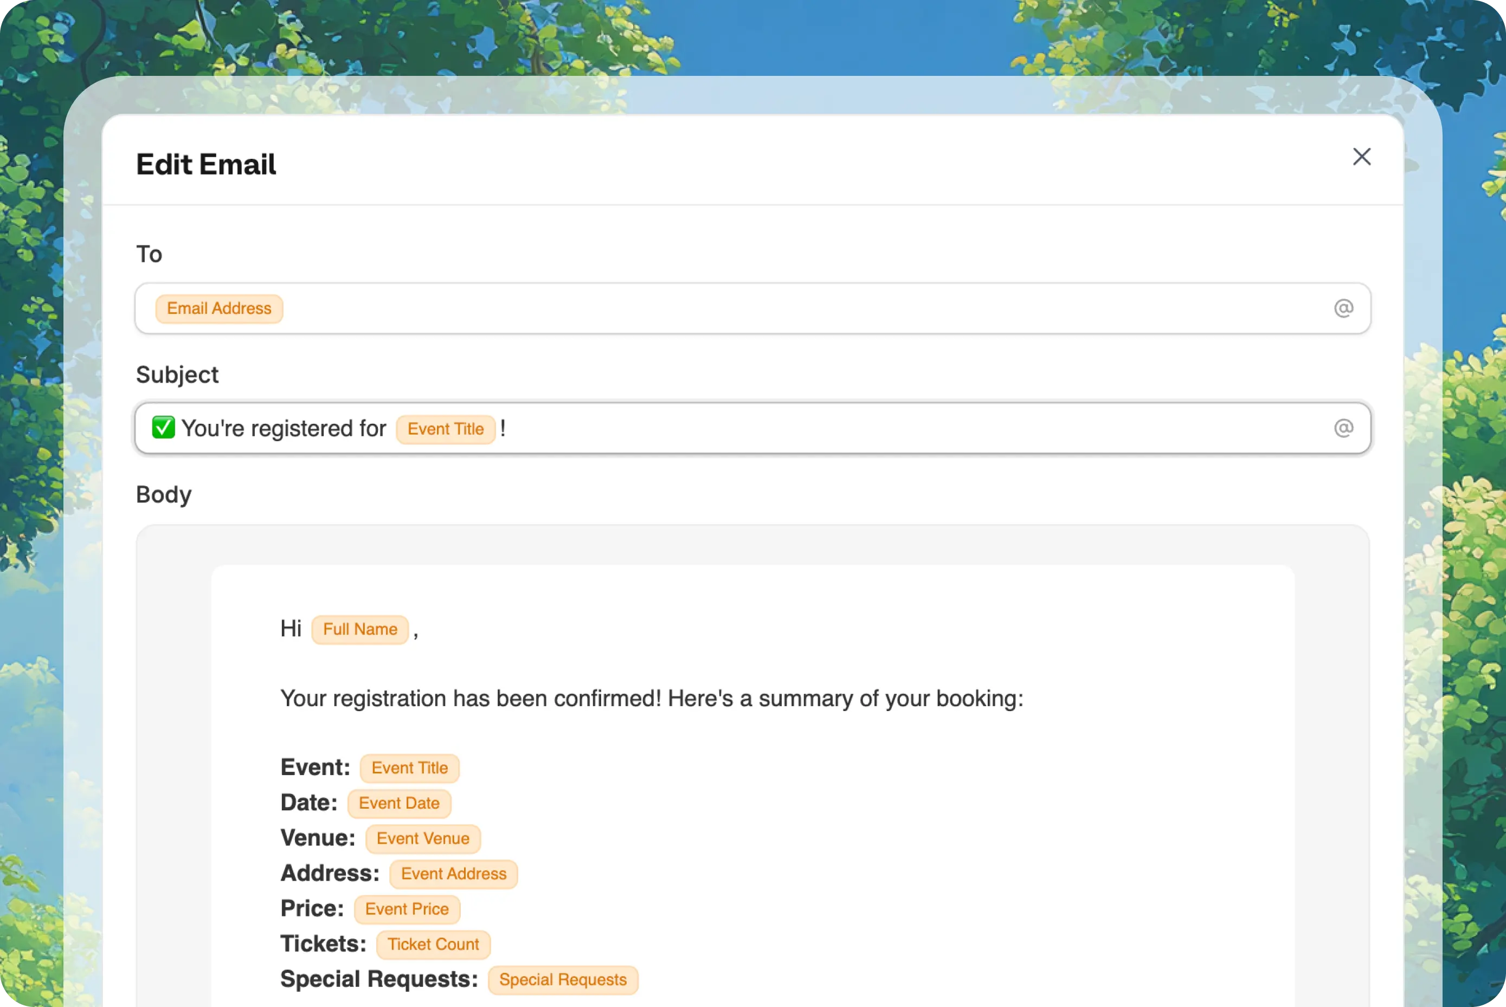Click the Special Requests placeholder token

tap(563, 980)
